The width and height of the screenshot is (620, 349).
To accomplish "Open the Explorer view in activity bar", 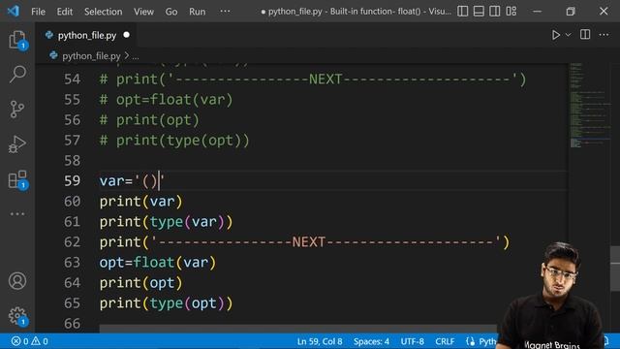I will point(17,40).
